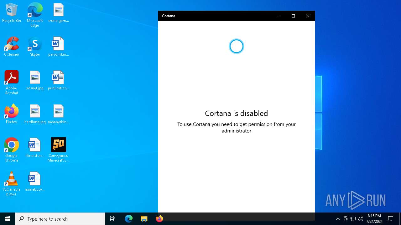Click the Meet Now tray icon
The height and width of the screenshot is (225, 401).
(346, 219)
